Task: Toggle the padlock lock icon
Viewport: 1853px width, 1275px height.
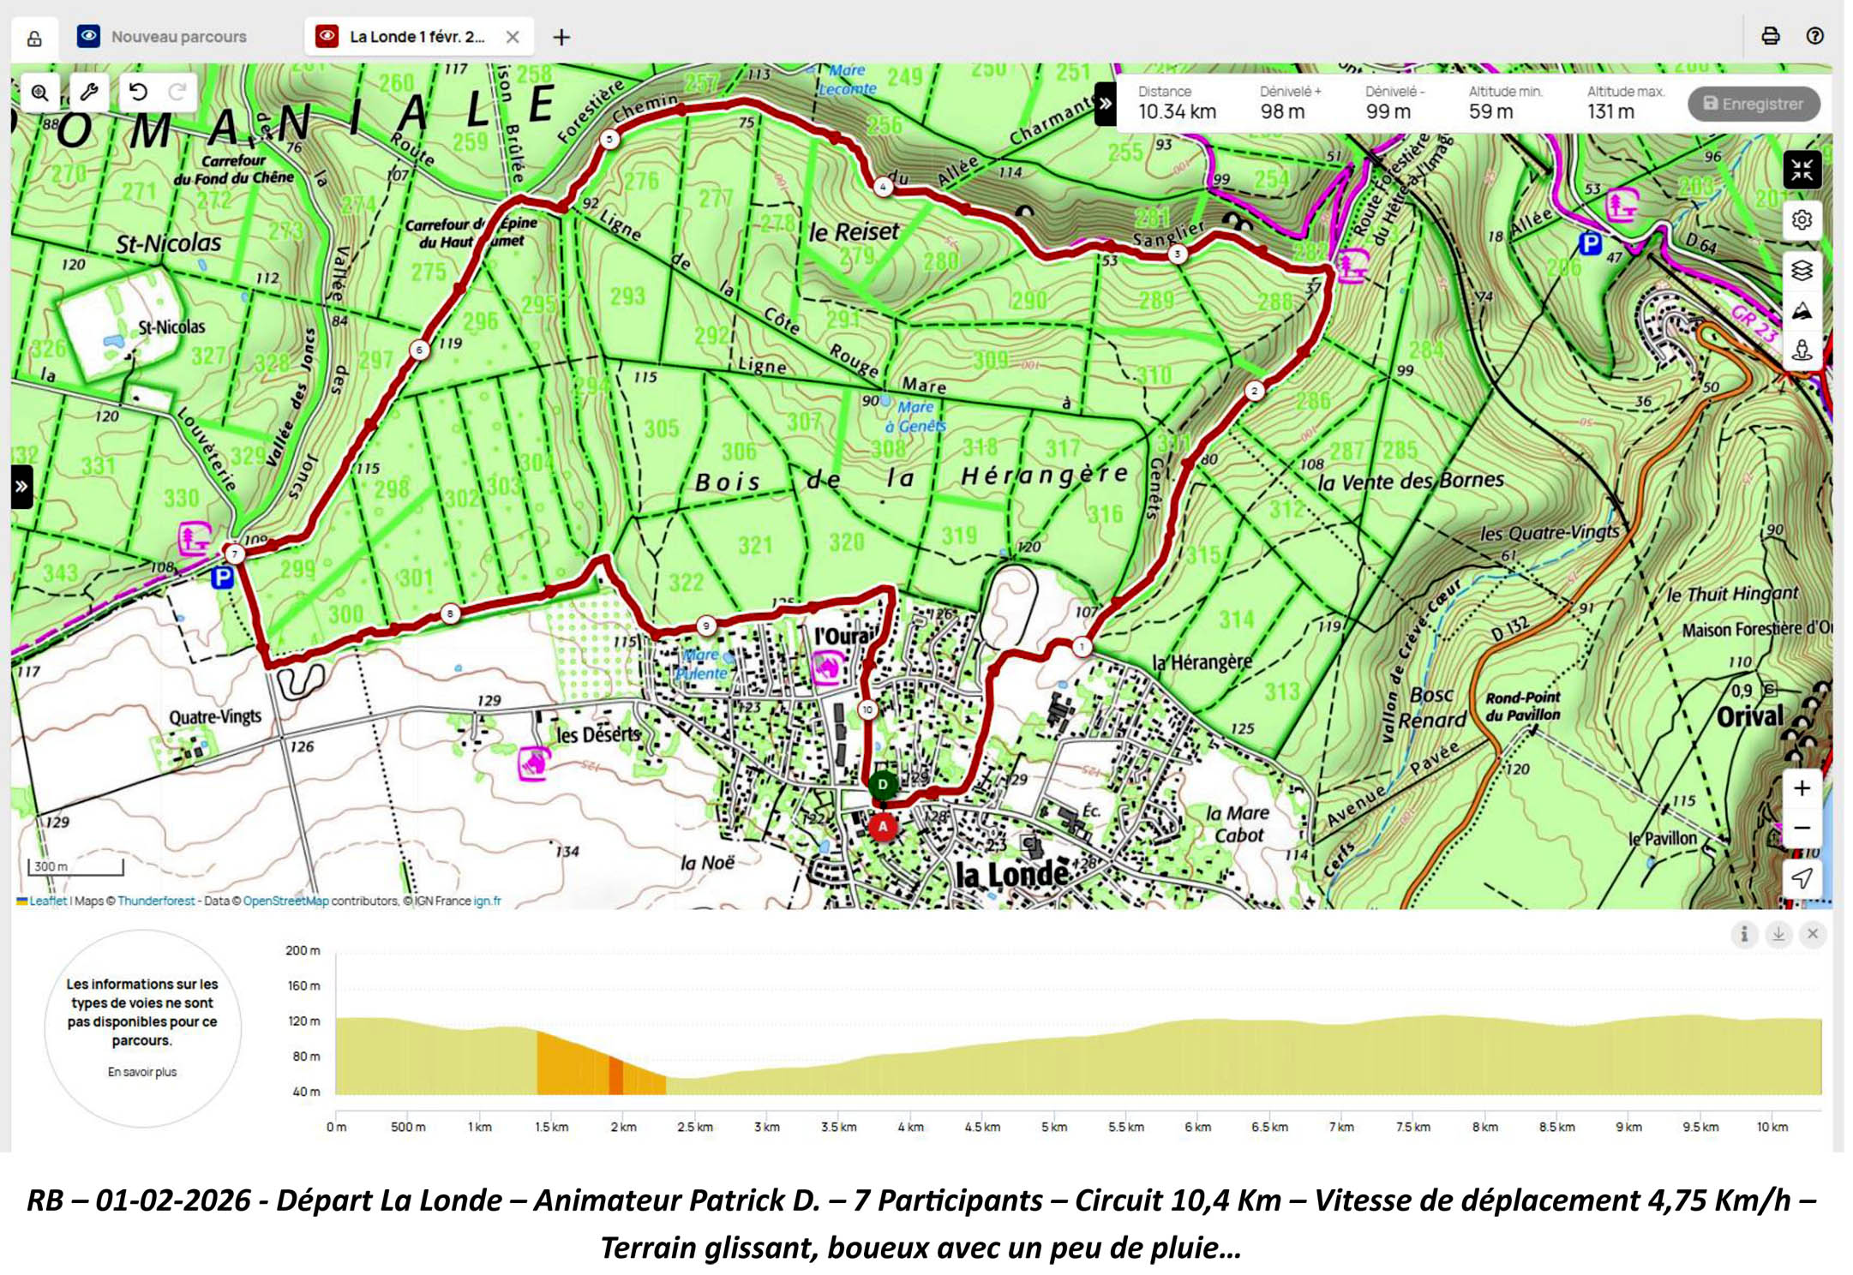Action: point(34,39)
